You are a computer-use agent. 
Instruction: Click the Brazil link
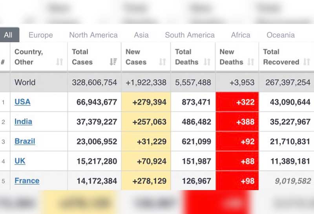click(25, 141)
